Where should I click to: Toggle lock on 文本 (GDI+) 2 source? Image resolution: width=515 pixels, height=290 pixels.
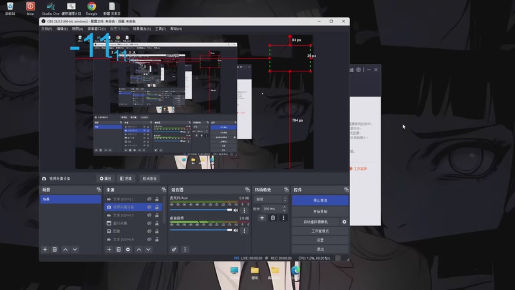pyautogui.click(x=156, y=199)
